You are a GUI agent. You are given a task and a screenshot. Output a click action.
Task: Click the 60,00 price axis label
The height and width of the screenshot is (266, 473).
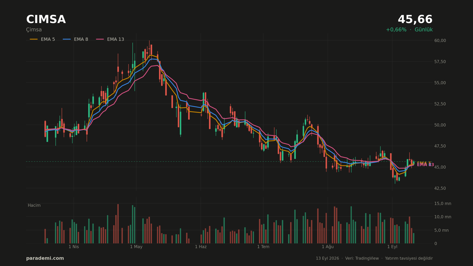(x=440, y=40)
